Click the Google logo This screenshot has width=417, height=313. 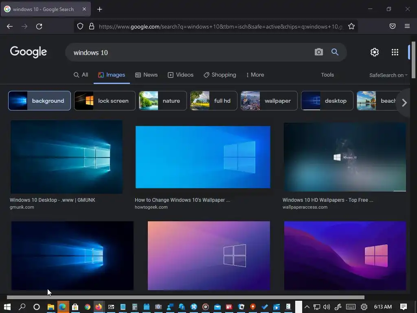pyautogui.click(x=29, y=52)
